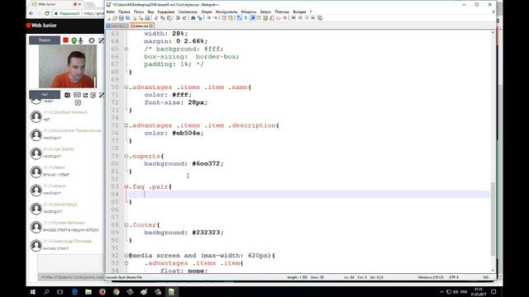
Task: Click the message envelope icon in chat panel
Action: pyautogui.click(x=77, y=95)
